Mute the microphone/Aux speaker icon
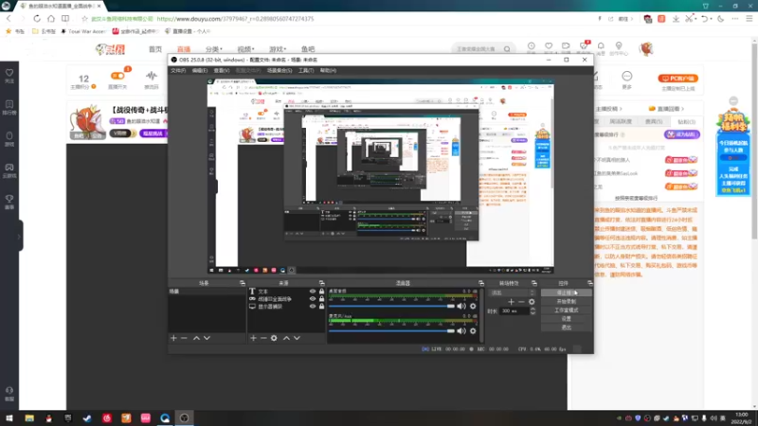Image resolution: width=758 pixels, height=426 pixels. tap(461, 330)
